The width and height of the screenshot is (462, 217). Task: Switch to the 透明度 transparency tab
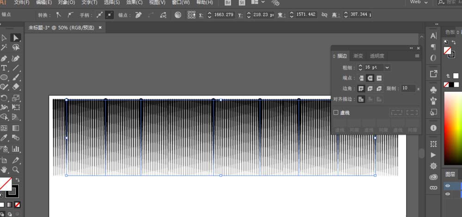pyautogui.click(x=377, y=56)
